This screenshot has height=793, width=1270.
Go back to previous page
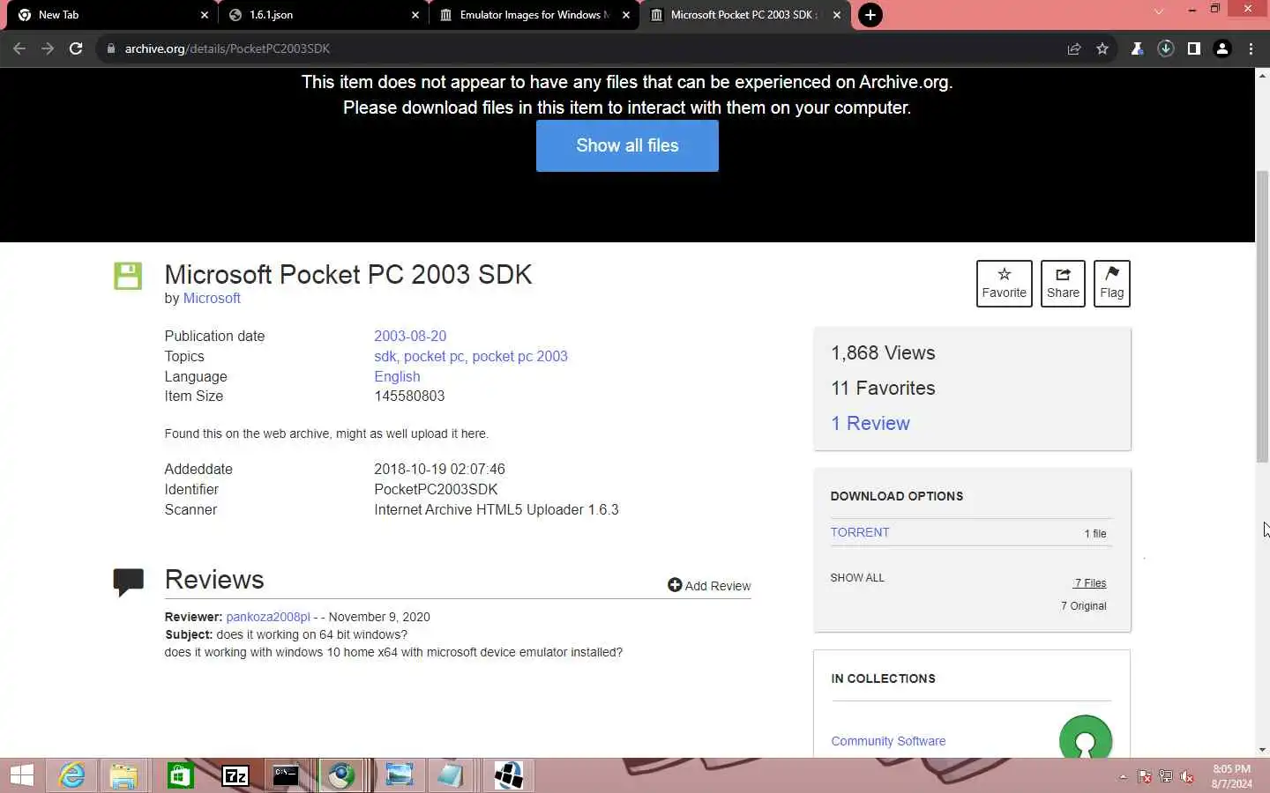point(19,48)
